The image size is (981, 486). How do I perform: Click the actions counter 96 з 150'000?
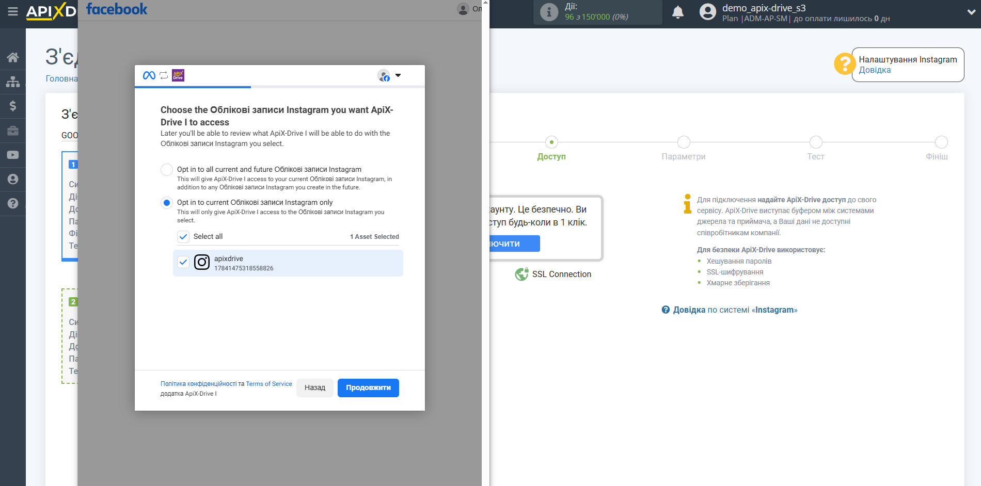tap(596, 17)
